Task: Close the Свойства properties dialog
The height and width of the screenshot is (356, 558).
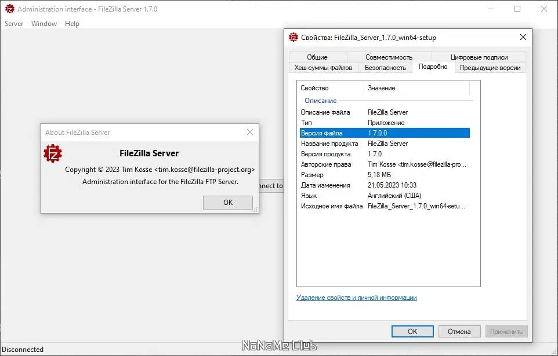Action: pyautogui.click(x=523, y=37)
